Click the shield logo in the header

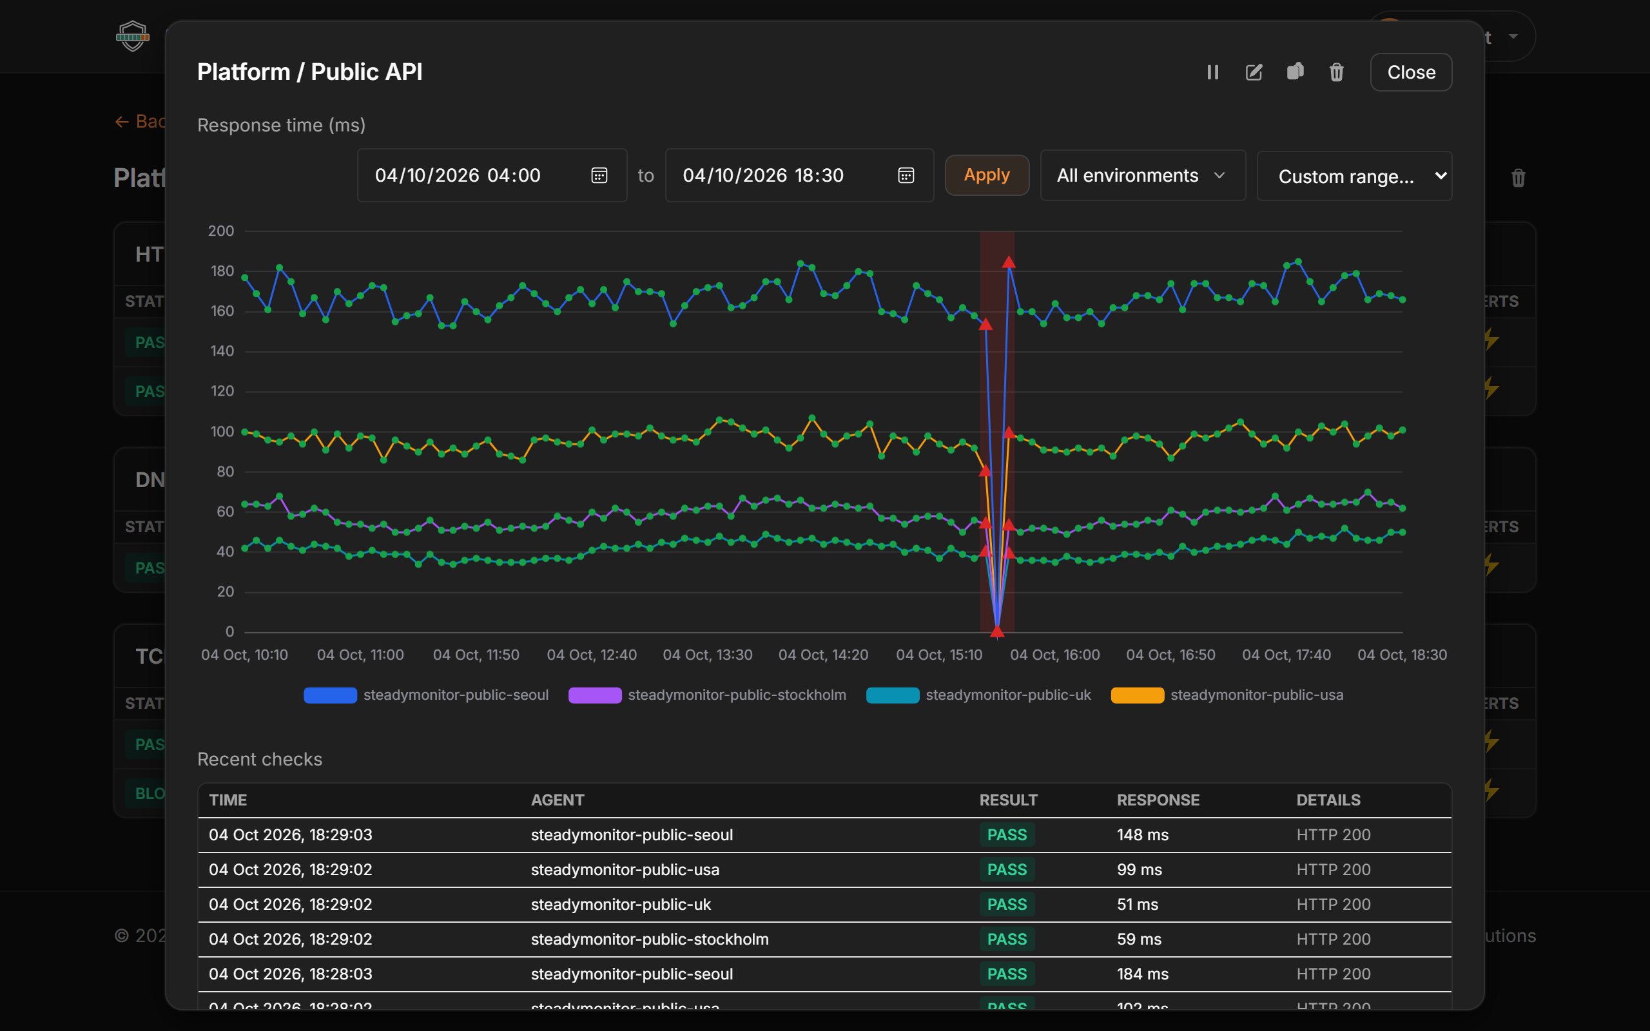(132, 35)
